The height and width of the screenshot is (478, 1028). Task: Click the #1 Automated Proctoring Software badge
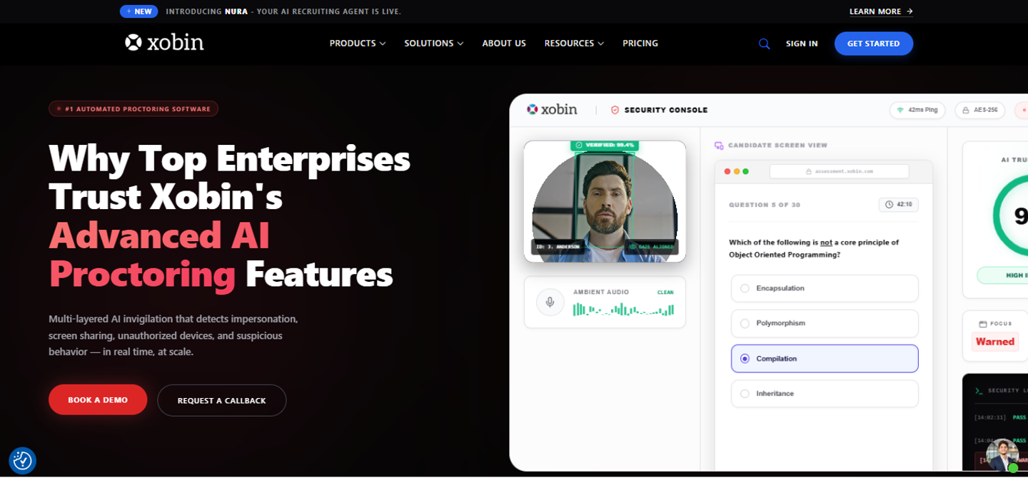(133, 109)
